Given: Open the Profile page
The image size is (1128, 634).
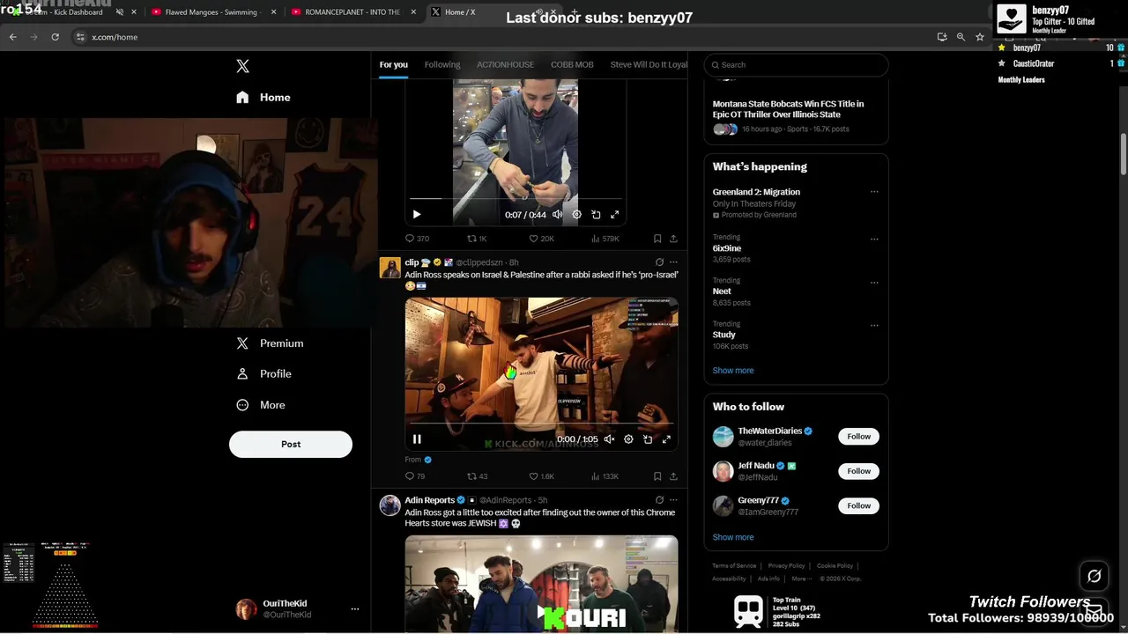Looking at the screenshot, I should 263,374.
